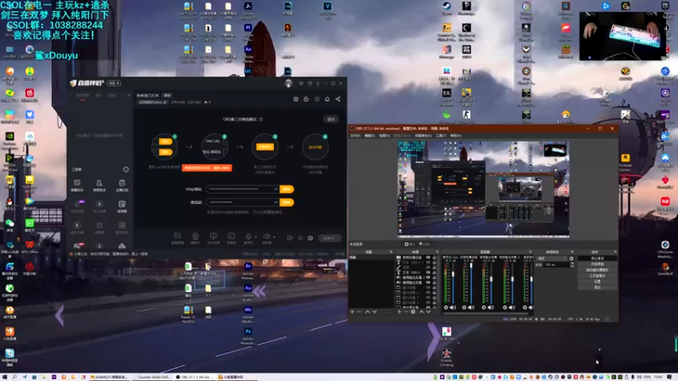This screenshot has width=678, height=381.
Task: Click the scenes panel header dock icon in OBS
Action: [392, 251]
